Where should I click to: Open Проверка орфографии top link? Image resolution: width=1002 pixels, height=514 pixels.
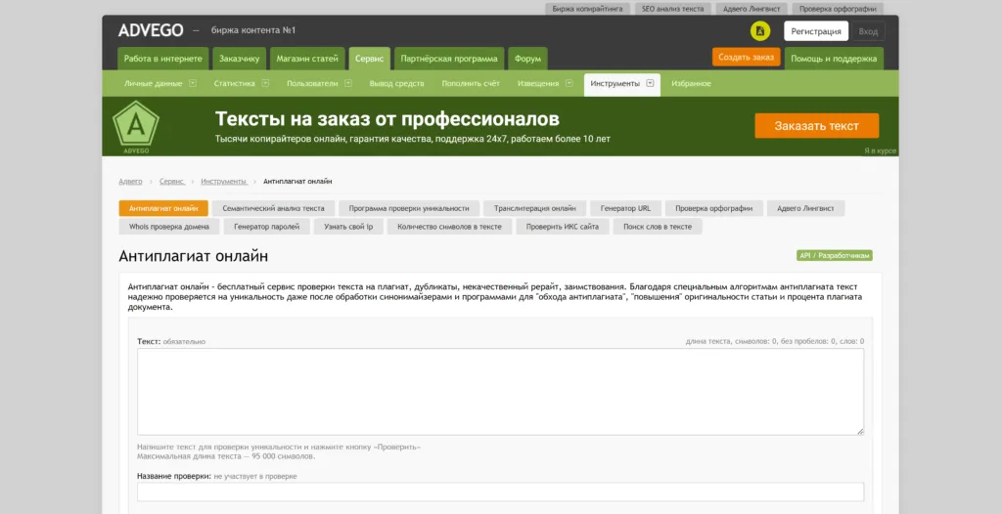click(x=838, y=9)
